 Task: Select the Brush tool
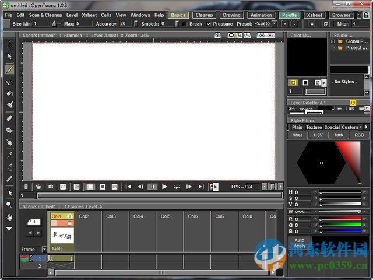coord(9,69)
